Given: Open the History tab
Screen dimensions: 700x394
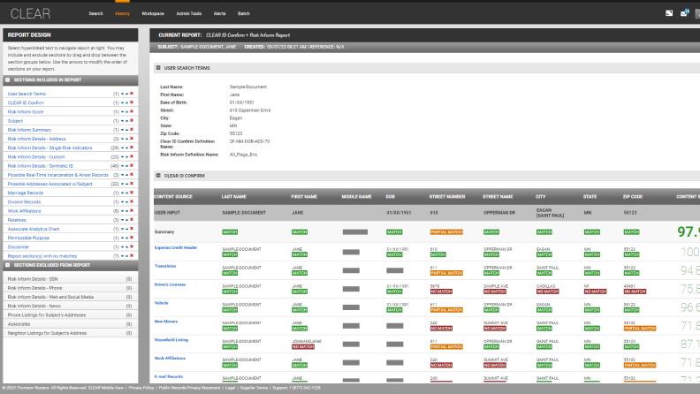Looking at the screenshot, I should (x=122, y=14).
